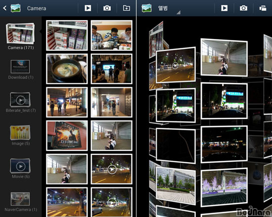Start slideshow in the Camera album panel
The image size is (272, 217).
(x=88, y=8)
